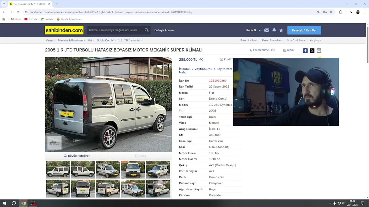Open the tab search dropdown arrow
The height and width of the screenshot is (207, 369).
coord(4,4)
